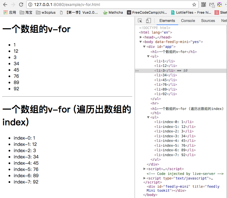The height and width of the screenshot is (198, 227).
Task: Select the <!DOCTYPE html> line
Action: click(155, 28)
